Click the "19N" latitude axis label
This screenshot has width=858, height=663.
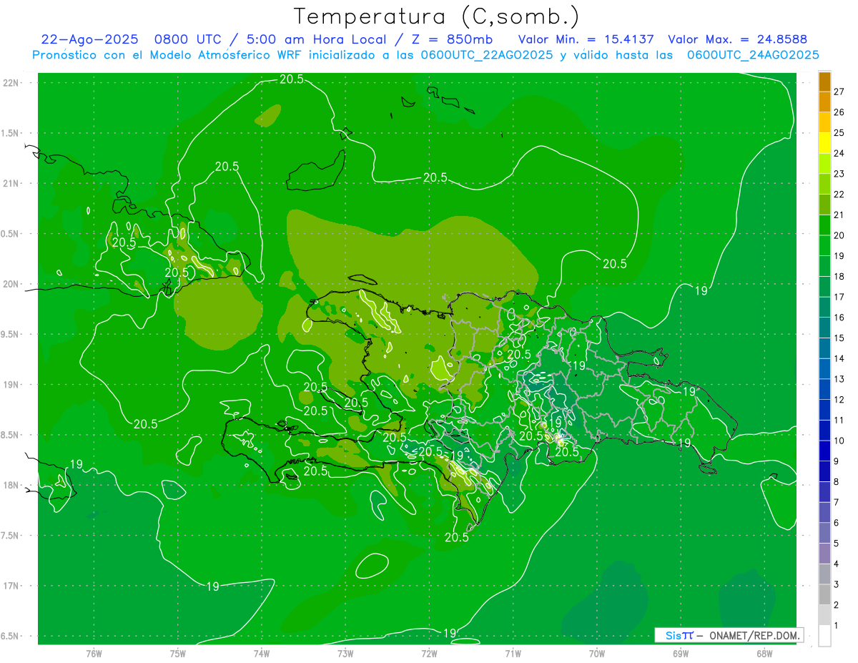pyautogui.click(x=12, y=385)
